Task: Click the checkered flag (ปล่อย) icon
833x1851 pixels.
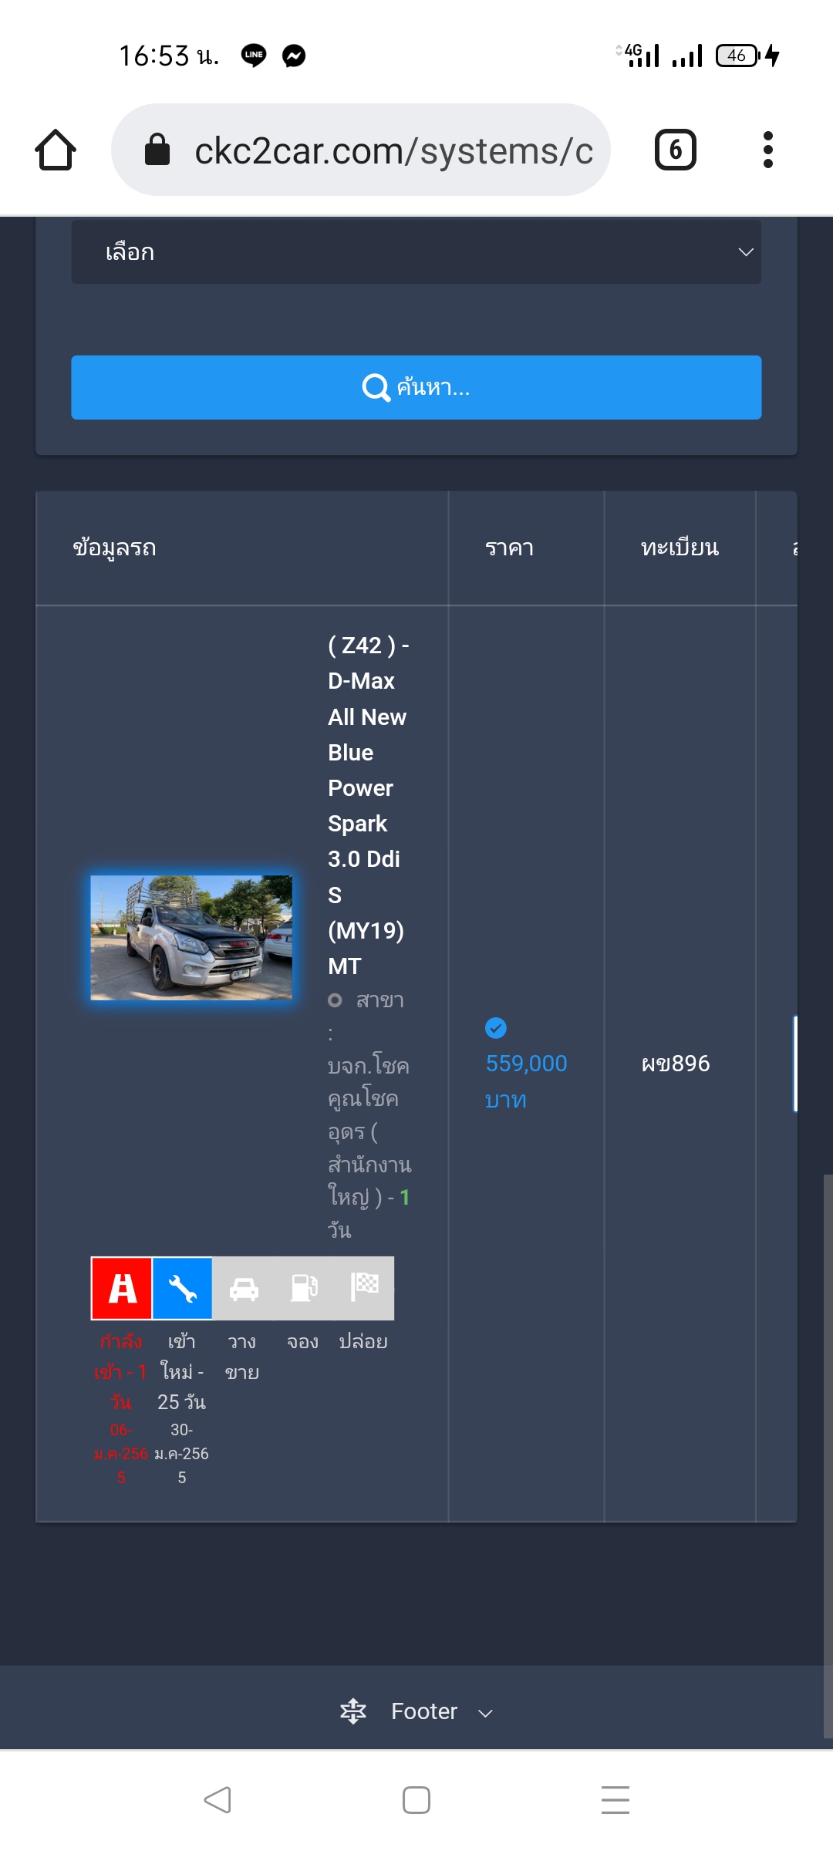Action: pos(364,1288)
